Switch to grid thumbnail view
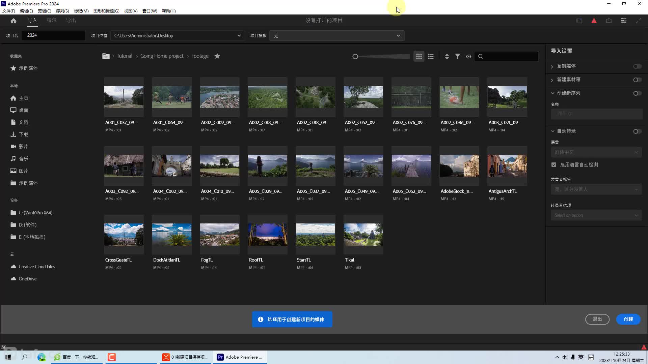This screenshot has height=364, width=648. pyautogui.click(x=419, y=57)
